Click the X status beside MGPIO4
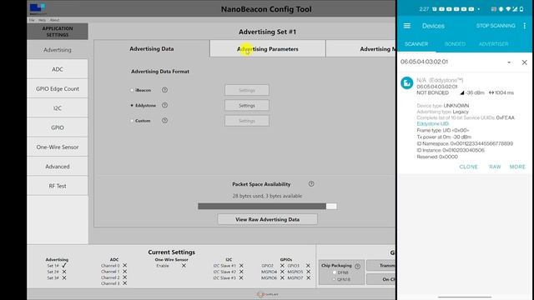Image resolution: width=534 pixels, height=300 pixels. tap(282, 272)
